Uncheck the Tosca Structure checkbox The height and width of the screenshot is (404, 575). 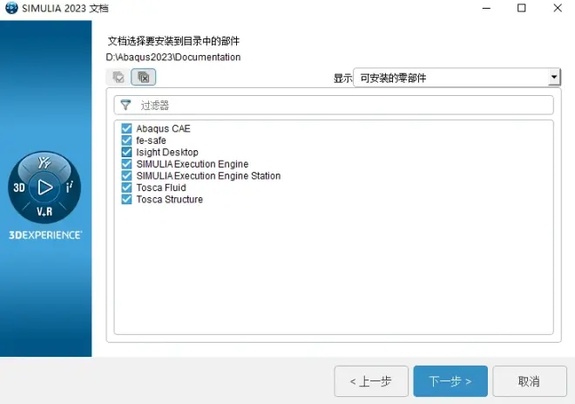[x=126, y=199]
